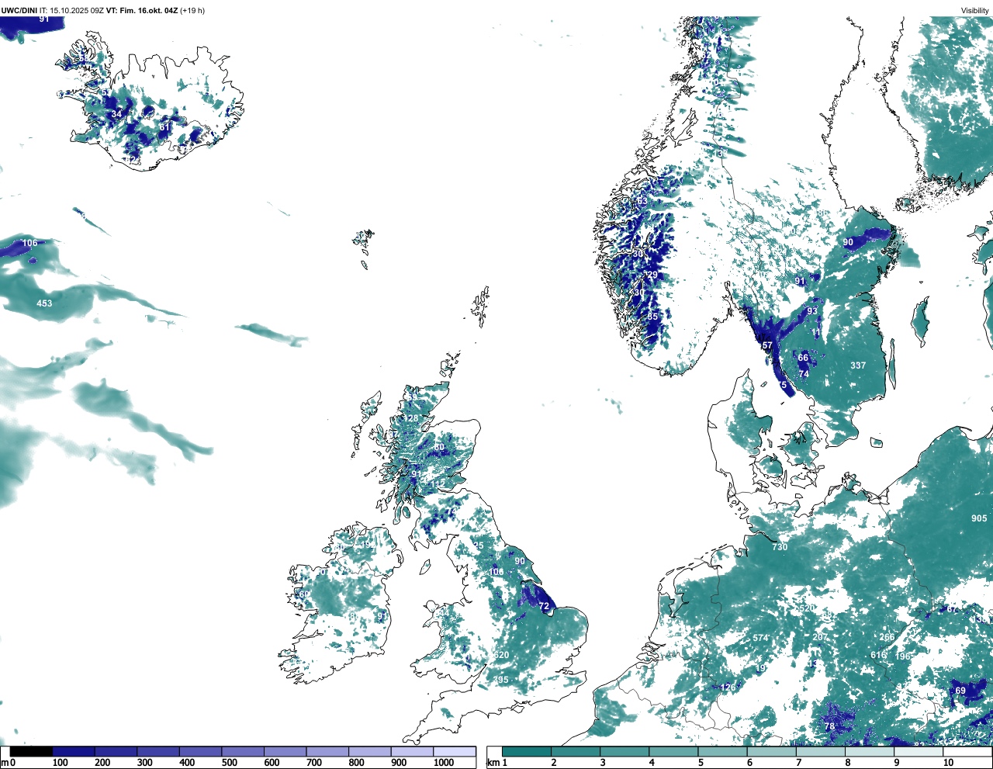Viewport: 993px width, 769px height.
Task: Choose the 5–6 km light teal swatch
Action: pos(723,751)
